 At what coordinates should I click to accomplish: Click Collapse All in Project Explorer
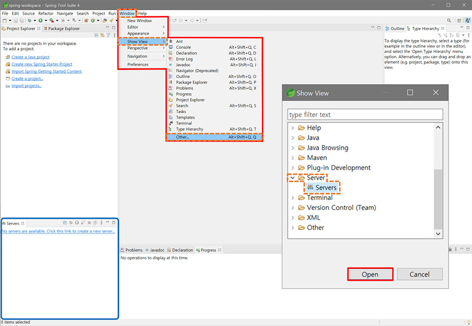pyautogui.click(x=96, y=35)
